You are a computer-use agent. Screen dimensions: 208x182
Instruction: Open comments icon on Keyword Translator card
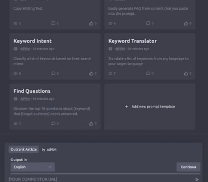point(148,73)
